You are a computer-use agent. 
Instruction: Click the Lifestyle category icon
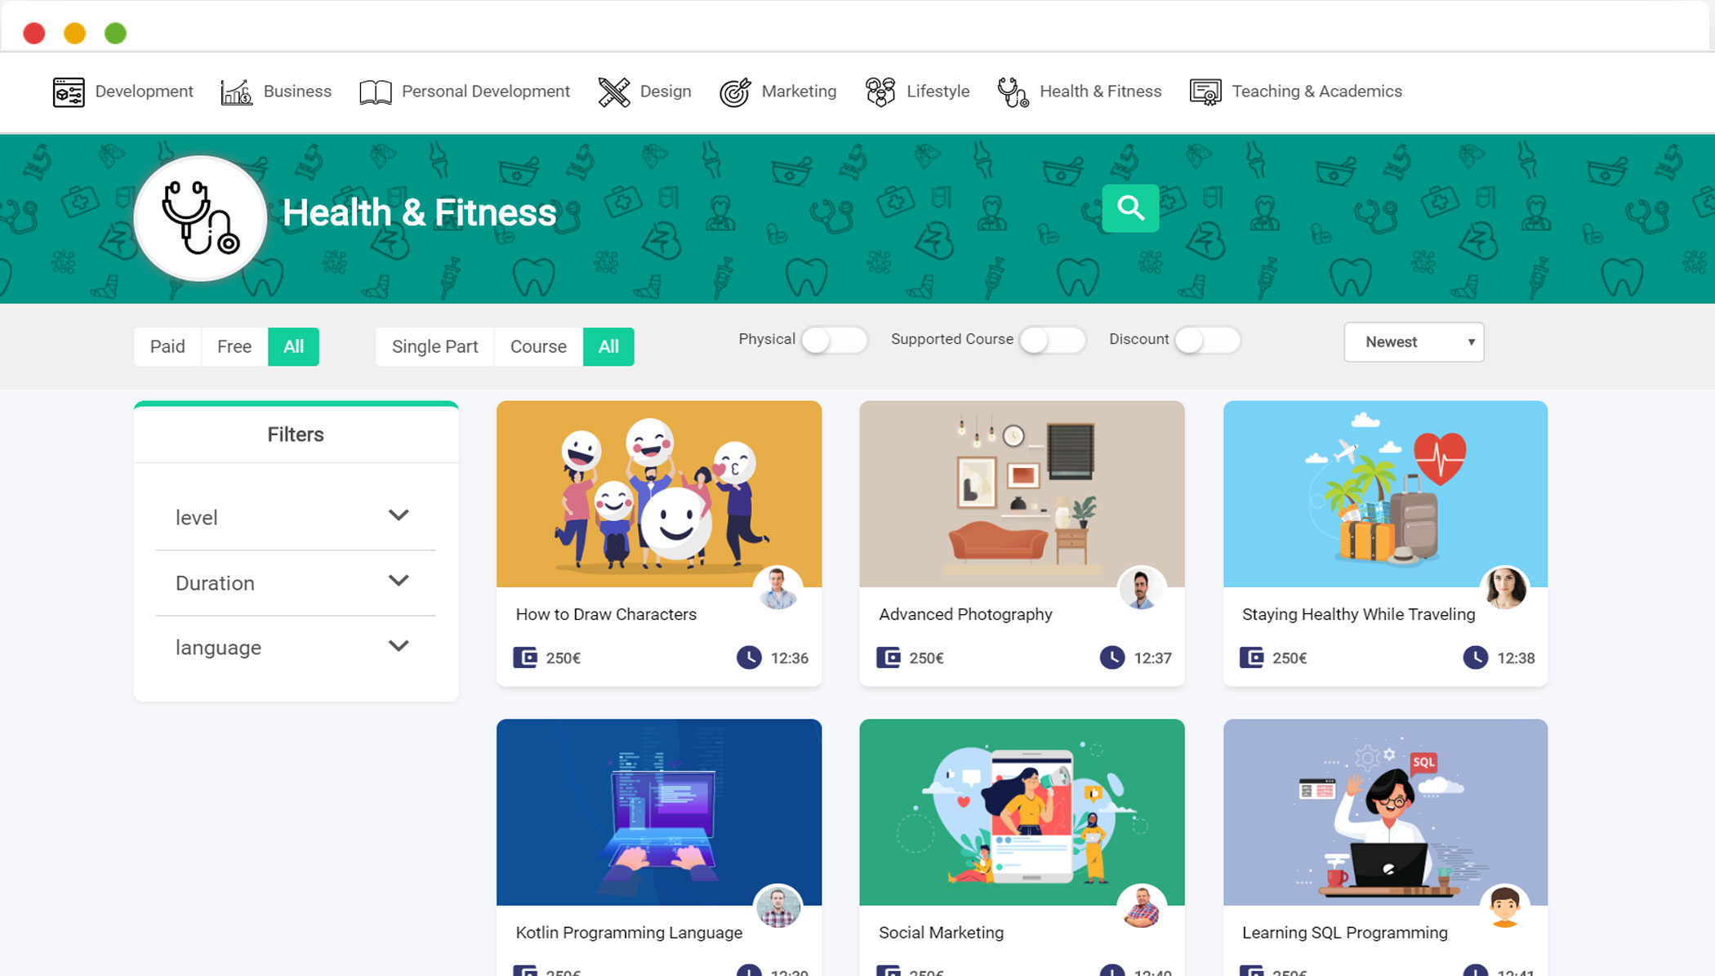pyautogui.click(x=880, y=92)
